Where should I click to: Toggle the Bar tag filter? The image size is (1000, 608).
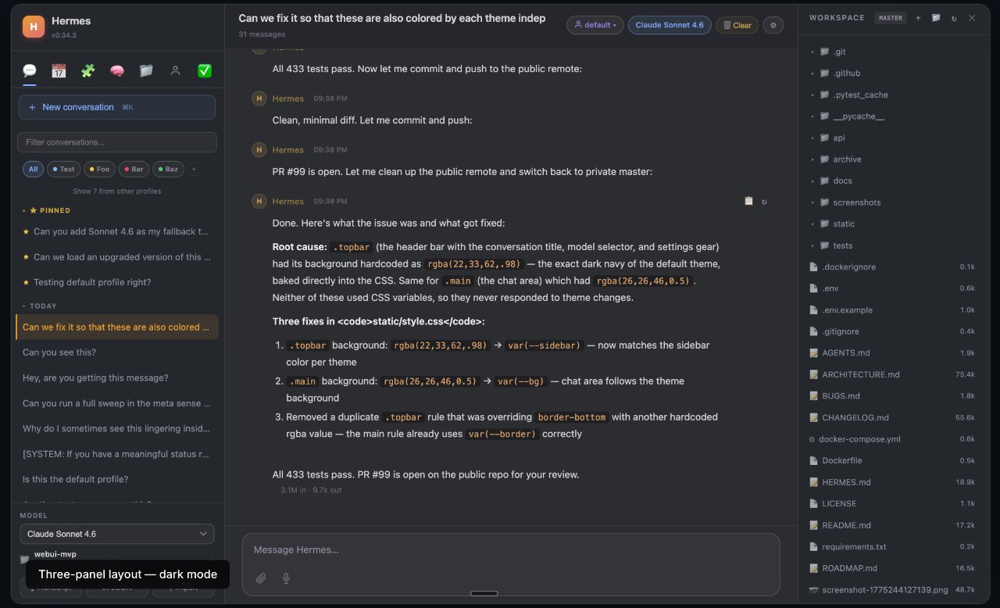[134, 169]
